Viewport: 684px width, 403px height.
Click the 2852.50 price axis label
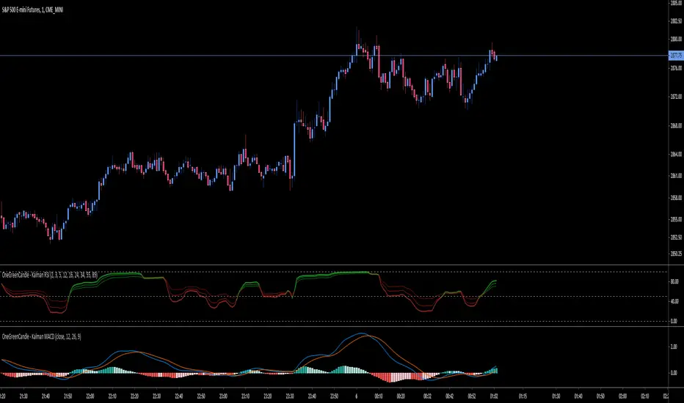coord(676,237)
